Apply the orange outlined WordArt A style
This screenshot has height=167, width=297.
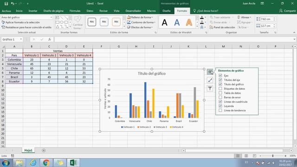(189, 22)
